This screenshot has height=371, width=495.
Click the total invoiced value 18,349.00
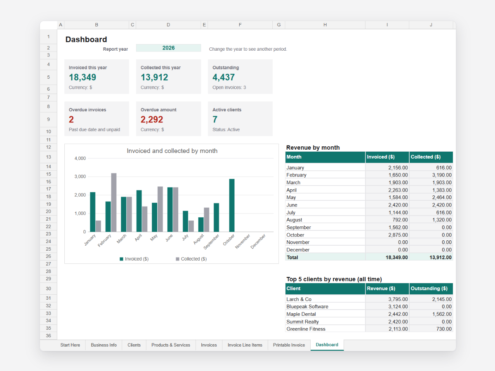tap(387, 257)
